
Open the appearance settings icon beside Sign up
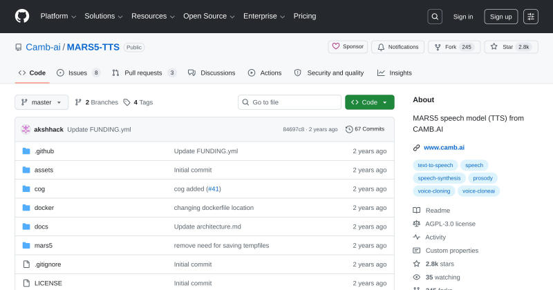(531, 17)
